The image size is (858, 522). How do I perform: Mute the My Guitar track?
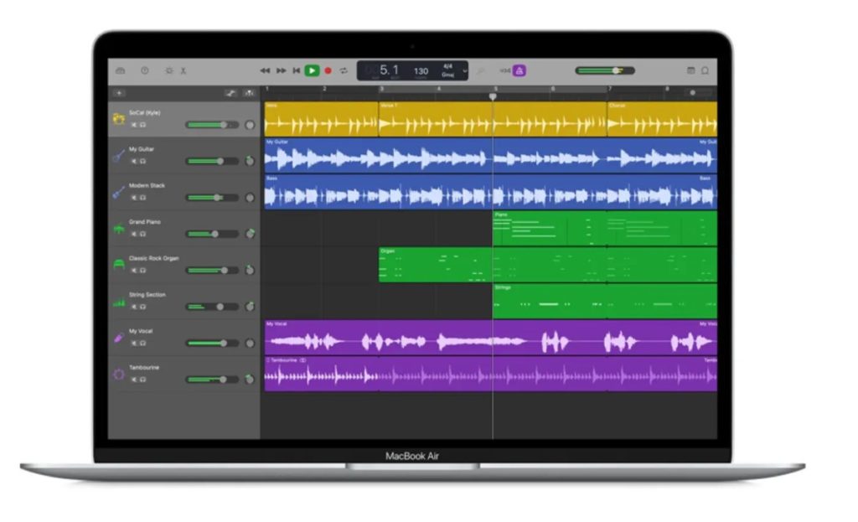pyautogui.click(x=133, y=161)
